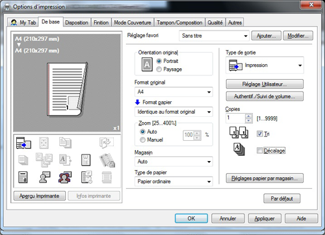325x235 pixels.
Task: Select the De base tab
Action: pos(51,21)
